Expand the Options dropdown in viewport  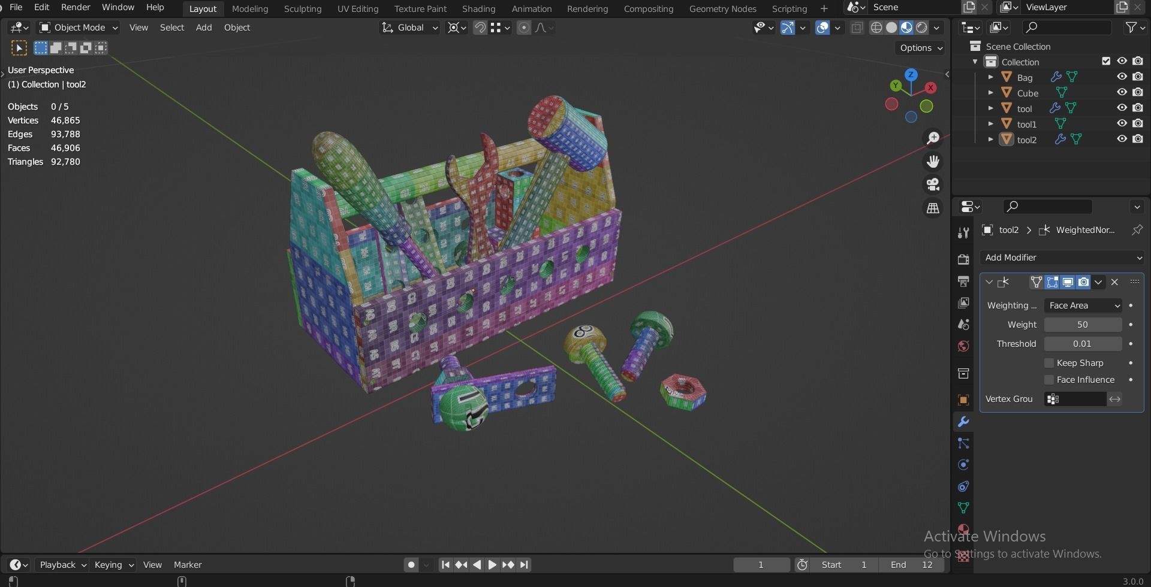(921, 48)
